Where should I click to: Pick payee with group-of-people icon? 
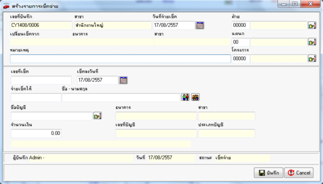point(195,97)
